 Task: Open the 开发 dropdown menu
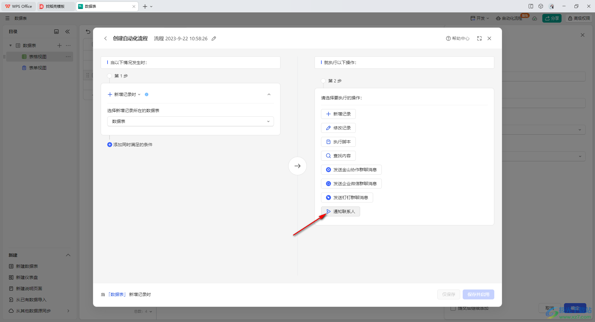click(x=480, y=18)
